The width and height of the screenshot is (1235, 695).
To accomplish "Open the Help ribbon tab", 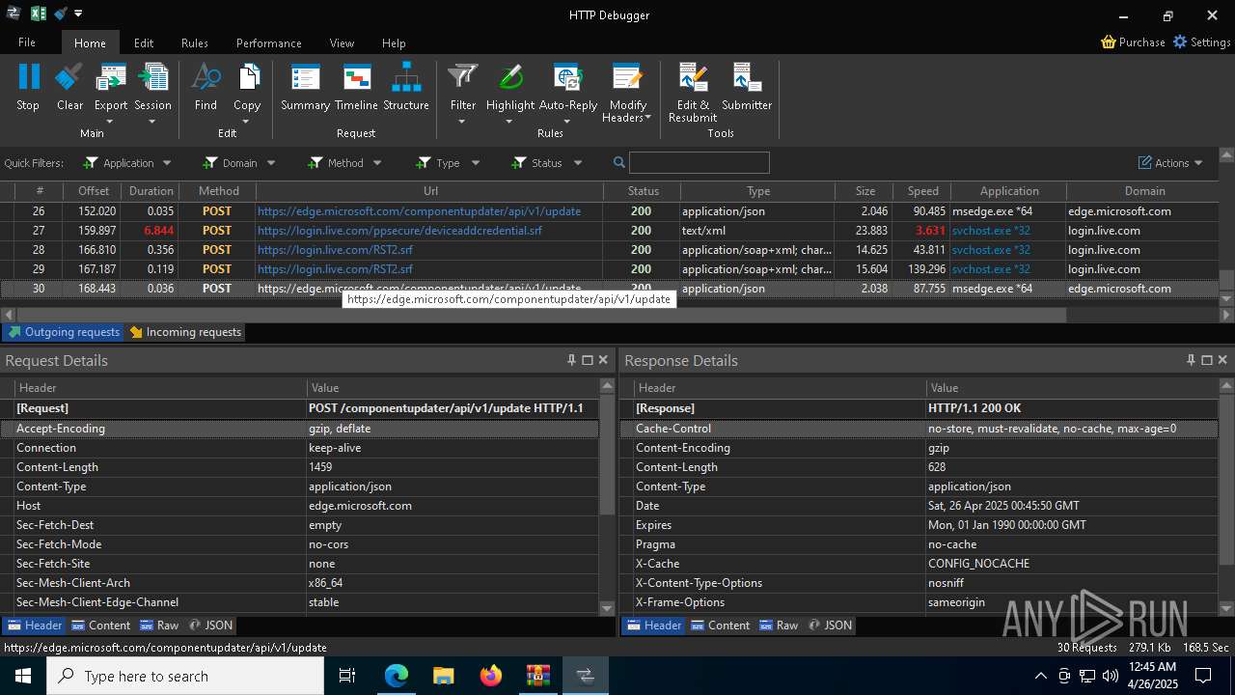I will pyautogui.click(x=394, y=42).
